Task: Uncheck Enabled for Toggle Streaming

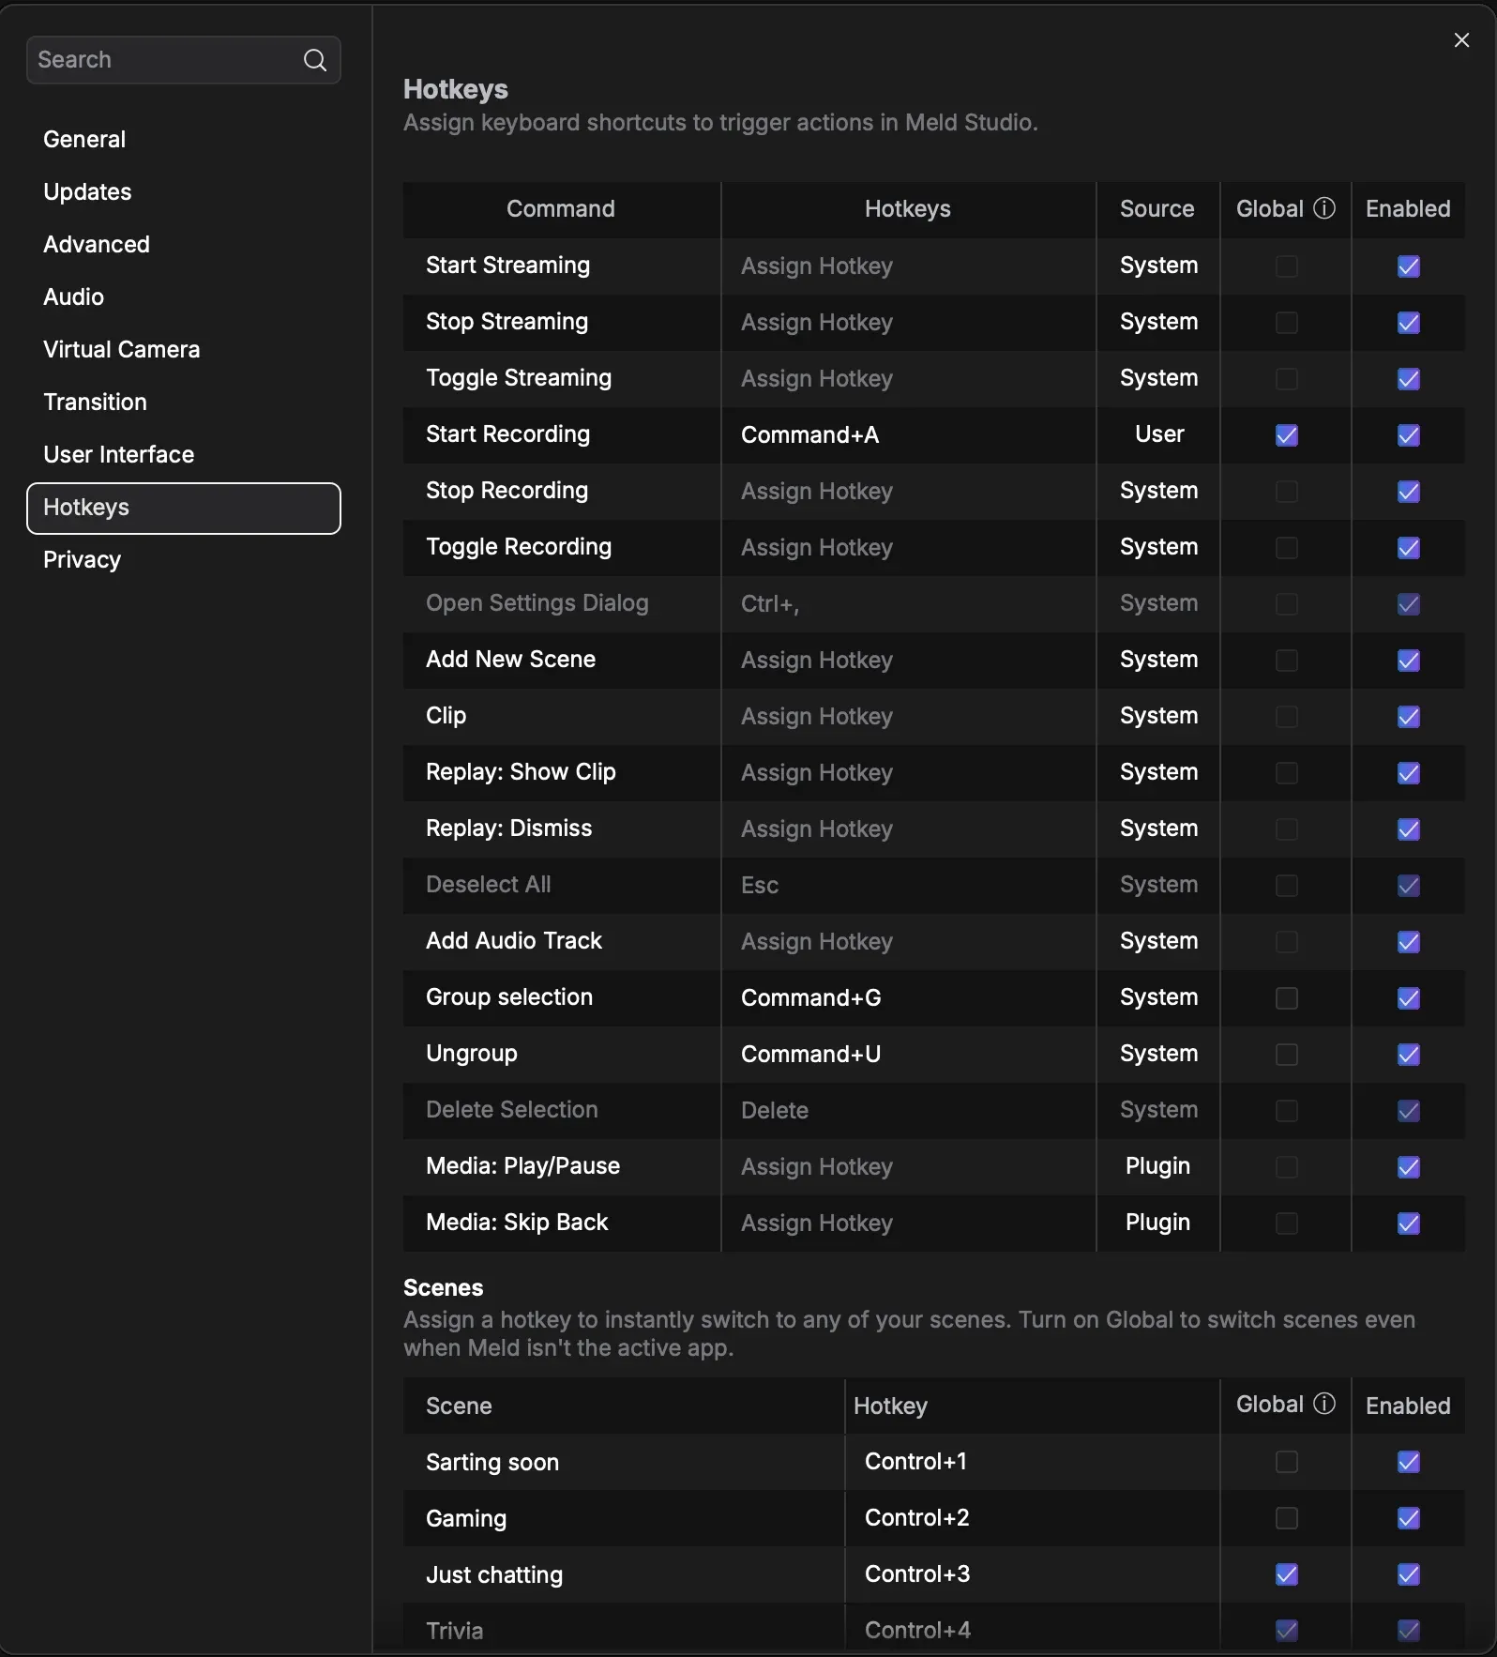Action: tap(1409, 379)
